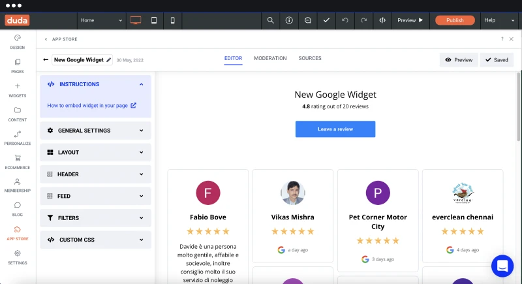Screen dimensions: 522x284
Task: Click the Publish button
Action: click(x=455, y=20)
